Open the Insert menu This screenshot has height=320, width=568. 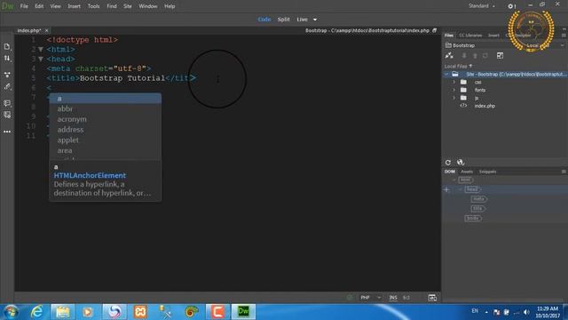(x=74, y=6)
